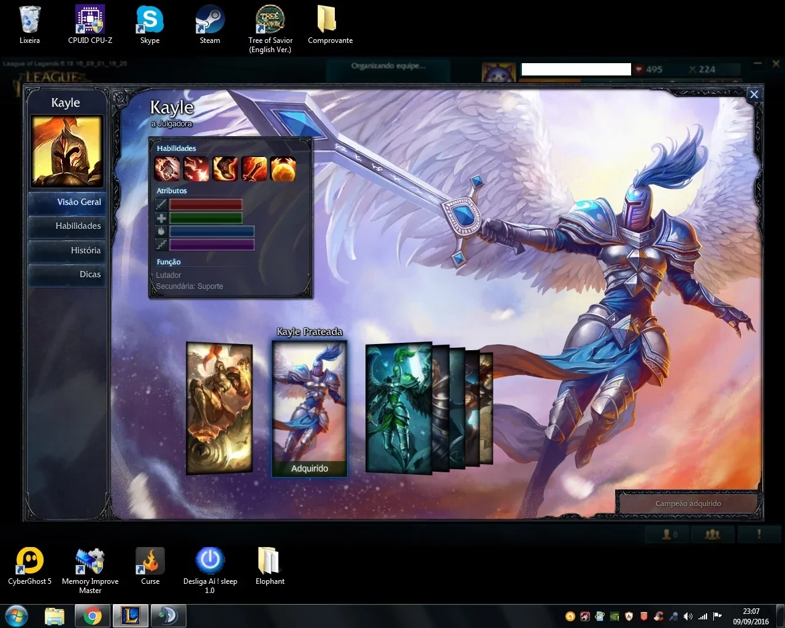This screenshot has height=628, width=785.
Task: Select Kayle's ultimate ability fireball icon
Action: [283, 169]
